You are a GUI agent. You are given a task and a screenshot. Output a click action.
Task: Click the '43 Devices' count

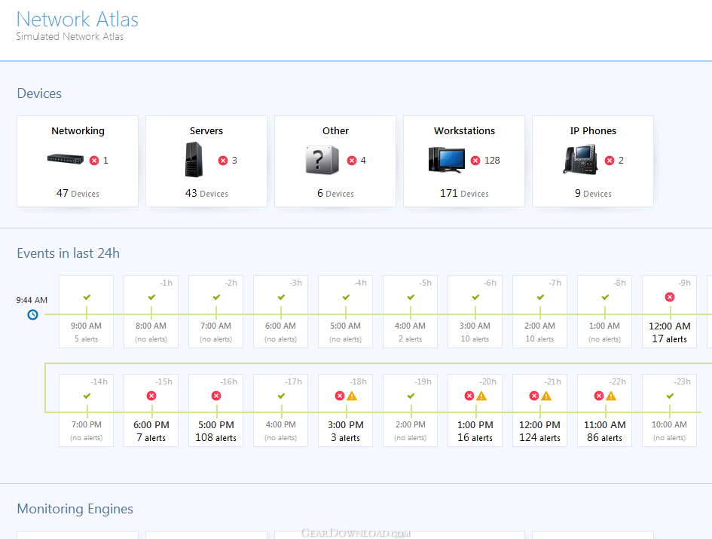[x=206, y=193]
